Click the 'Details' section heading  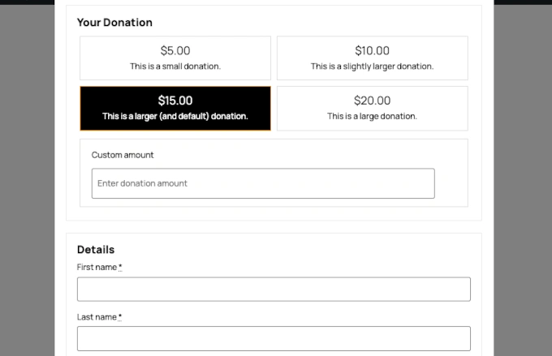(x=96, y=250)
